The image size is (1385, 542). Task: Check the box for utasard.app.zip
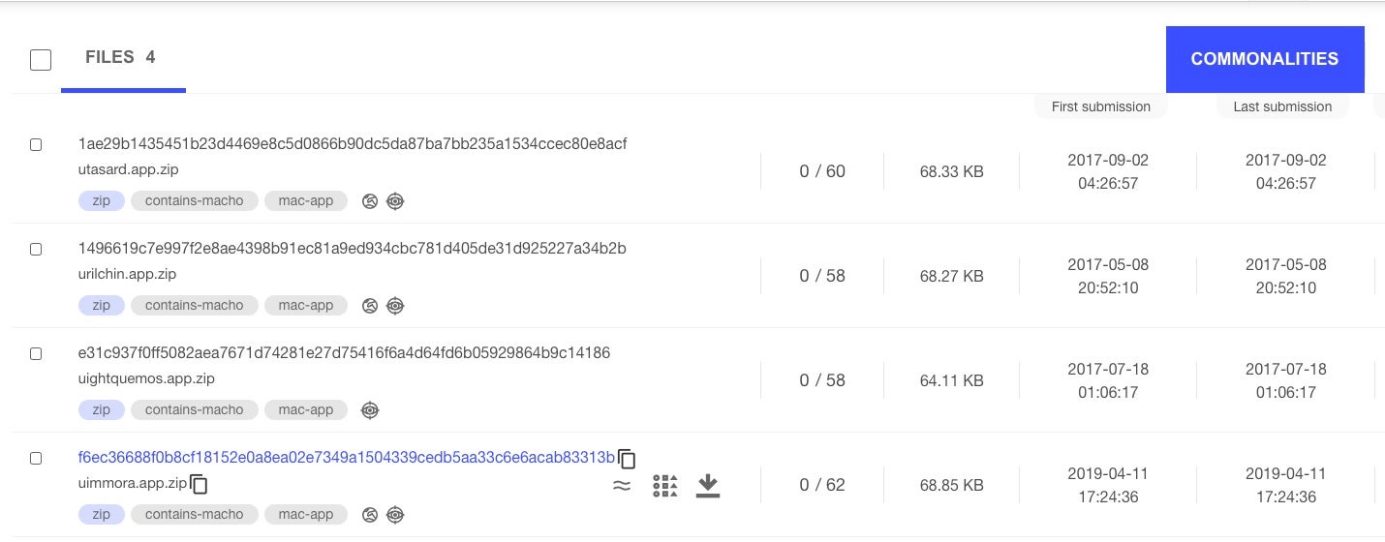click(x=36, y=145)
